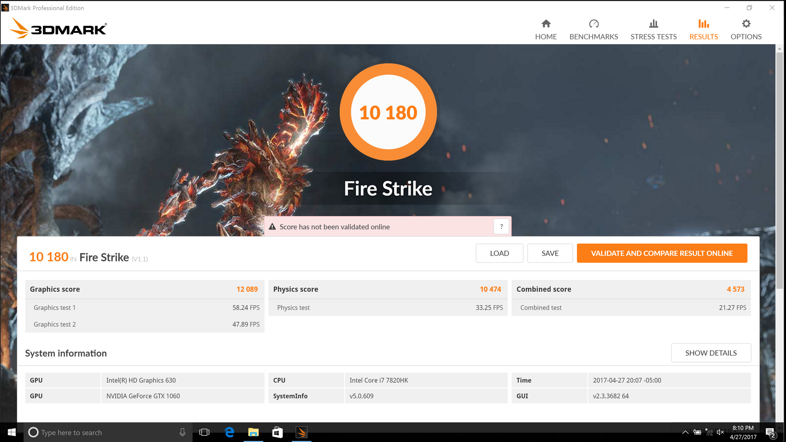Select the Results chart icon
The width and height of the screenshot is (786, 442).
click(x=703, y=24)
